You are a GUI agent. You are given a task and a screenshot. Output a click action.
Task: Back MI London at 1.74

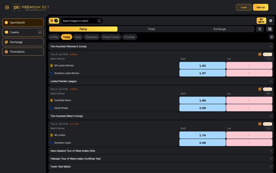click(x=202, y=135)
